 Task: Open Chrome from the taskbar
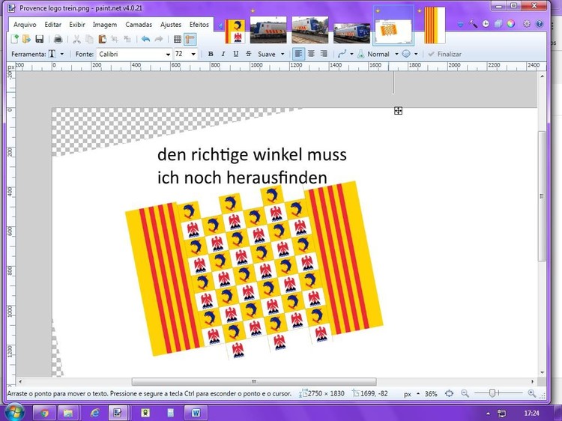pos(44,413)
